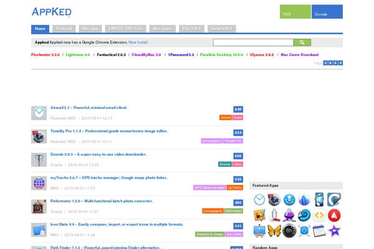Open the Reformator 1.2.0 post title

[102, 201]
